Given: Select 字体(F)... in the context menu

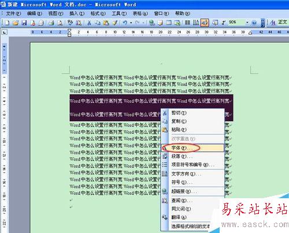Looking at the screenshot, I should click(x=192, y=148).
